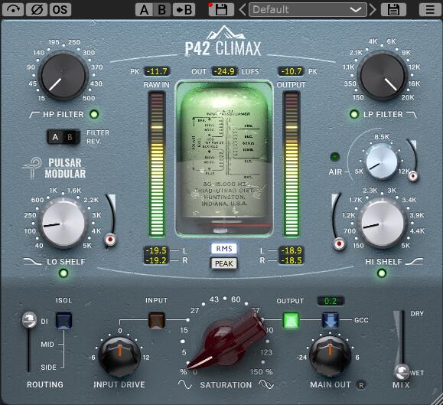Toggle the LO SHELF power LED
The image size is (443, 405).
[x=64, y=273]
